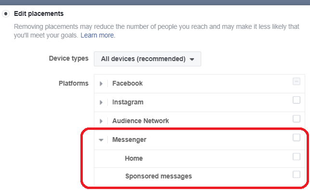Select the Sponsored messages placement row
Screen dimensions: 310x190
199,177
